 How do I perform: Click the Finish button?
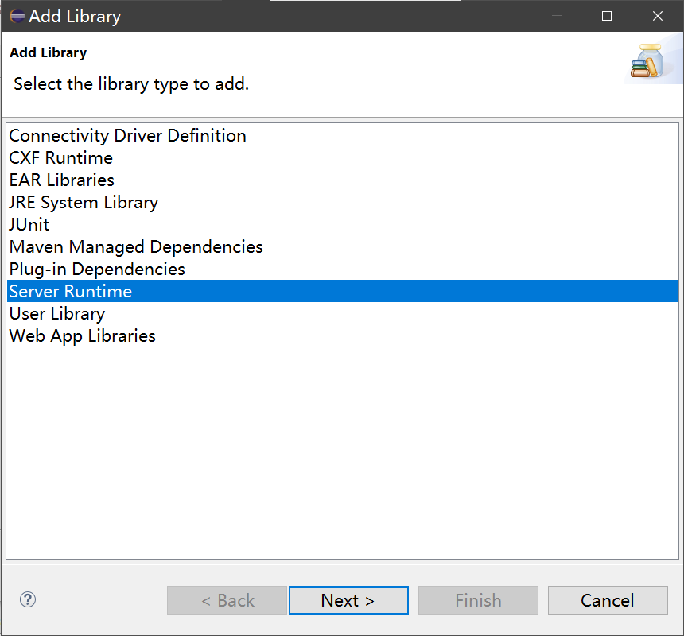coord(478,600)
